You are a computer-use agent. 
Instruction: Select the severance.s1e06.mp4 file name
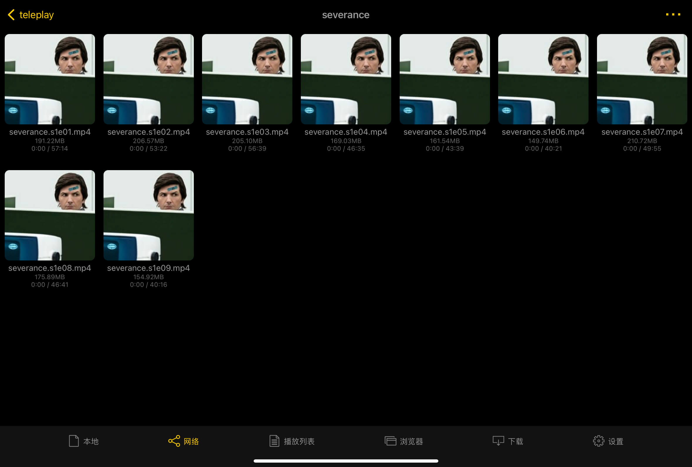(543, 132)
